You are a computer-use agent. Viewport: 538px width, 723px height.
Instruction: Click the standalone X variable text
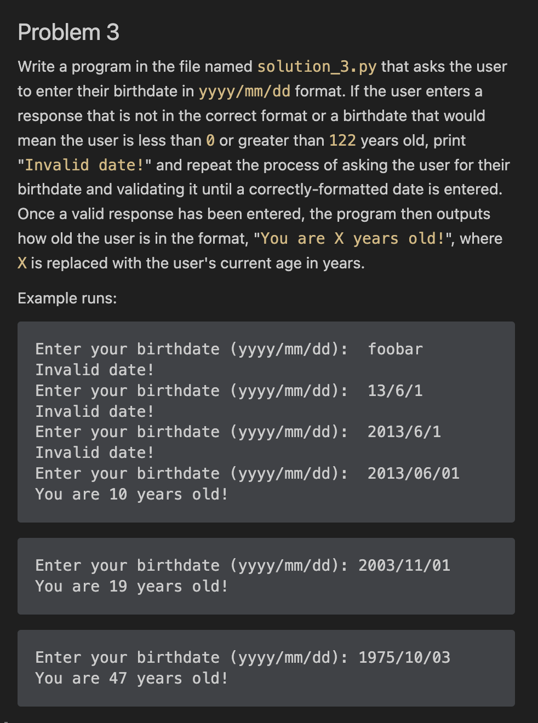22,263
